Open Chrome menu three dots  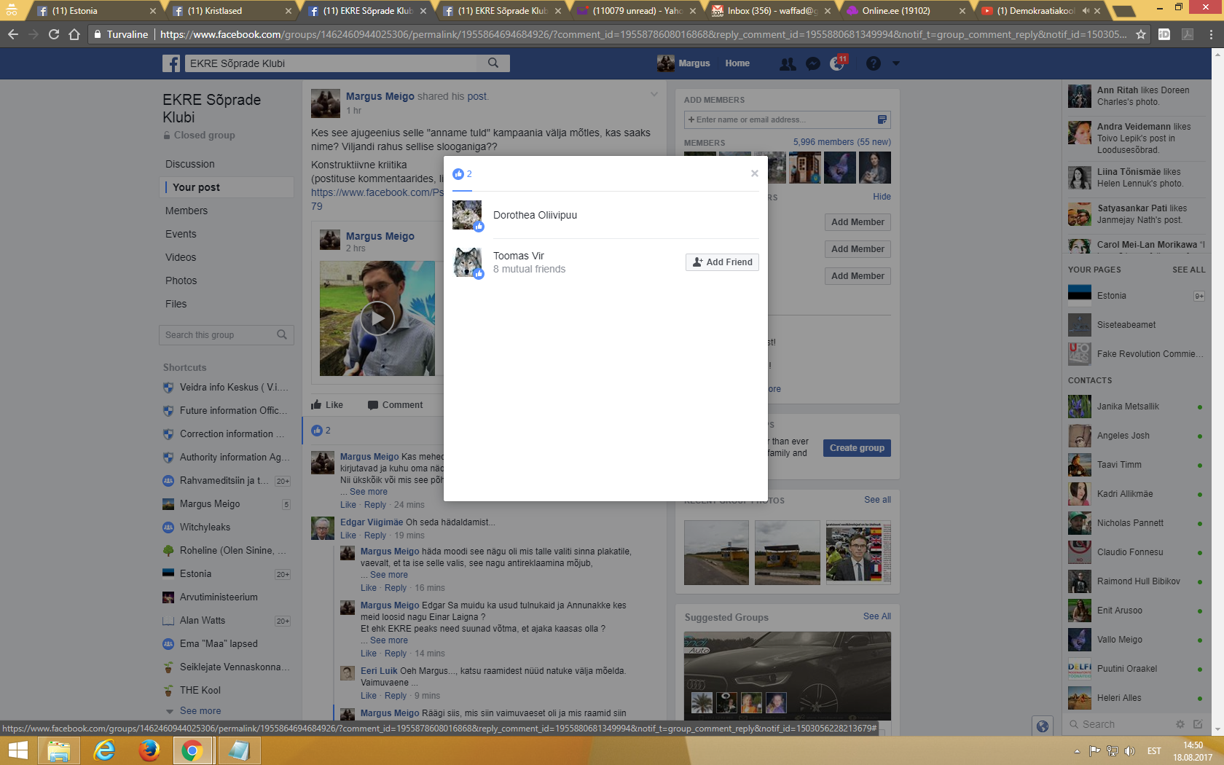(1211, 34)
